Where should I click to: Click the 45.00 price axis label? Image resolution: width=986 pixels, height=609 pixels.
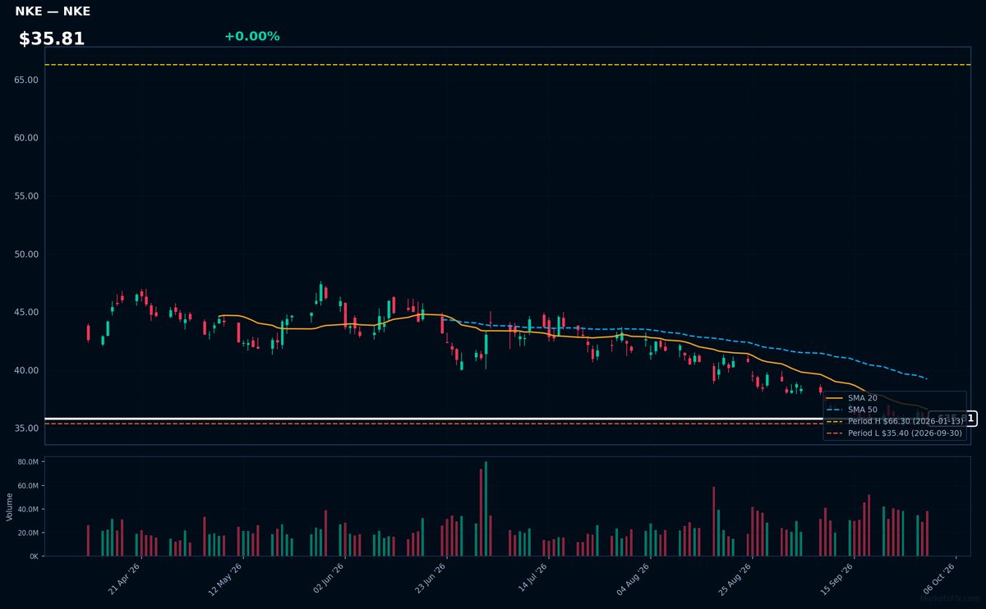click(26, 313)
